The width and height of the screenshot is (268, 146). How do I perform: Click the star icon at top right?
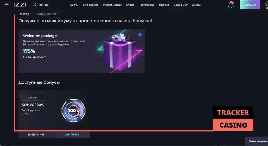tap(266, 4)
